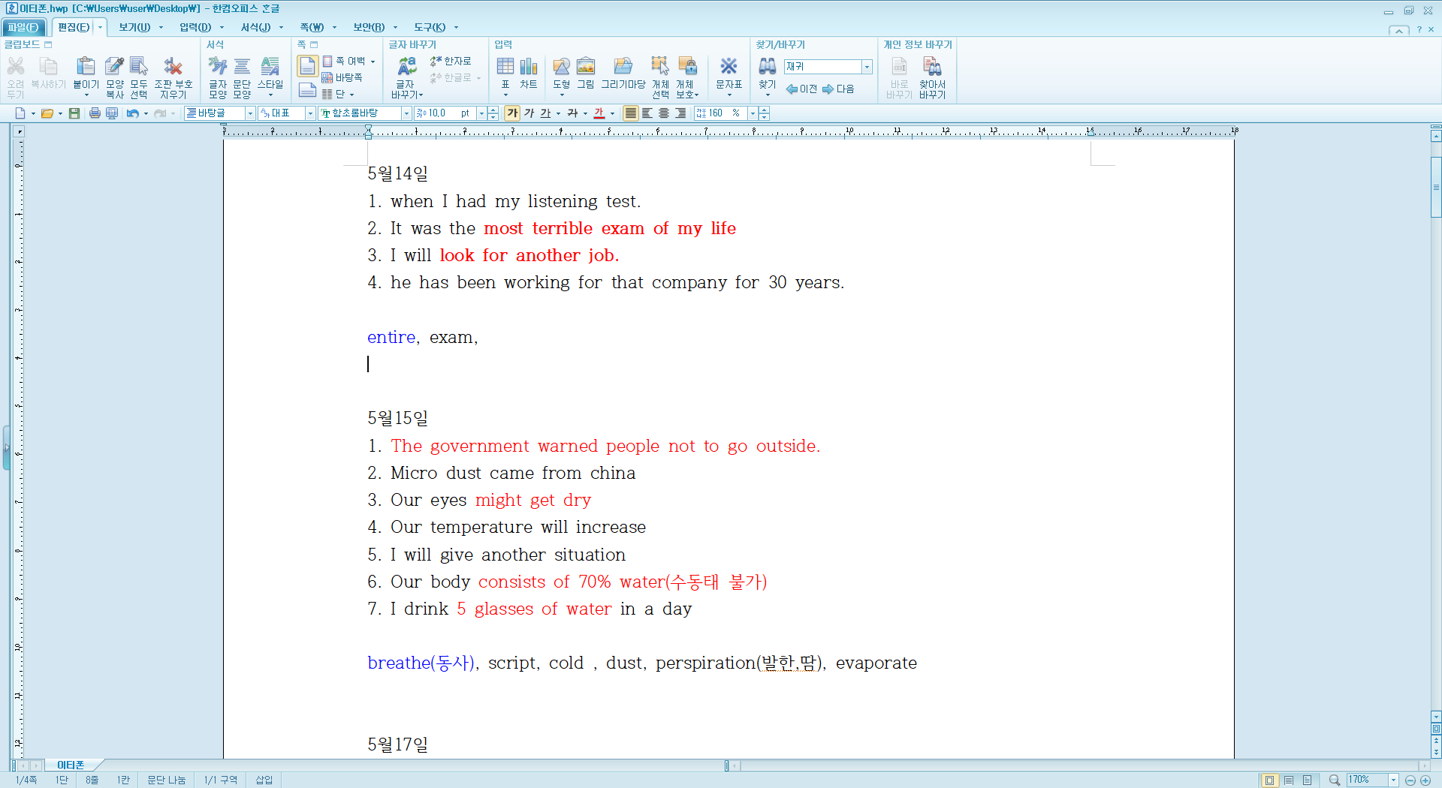1442x788 pixels.
Task: Toggle center paragraph alignment
Action: tap(664, 113)
